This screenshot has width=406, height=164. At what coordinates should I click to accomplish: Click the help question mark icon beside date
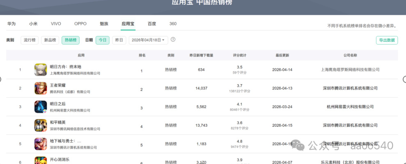[173, 40]
